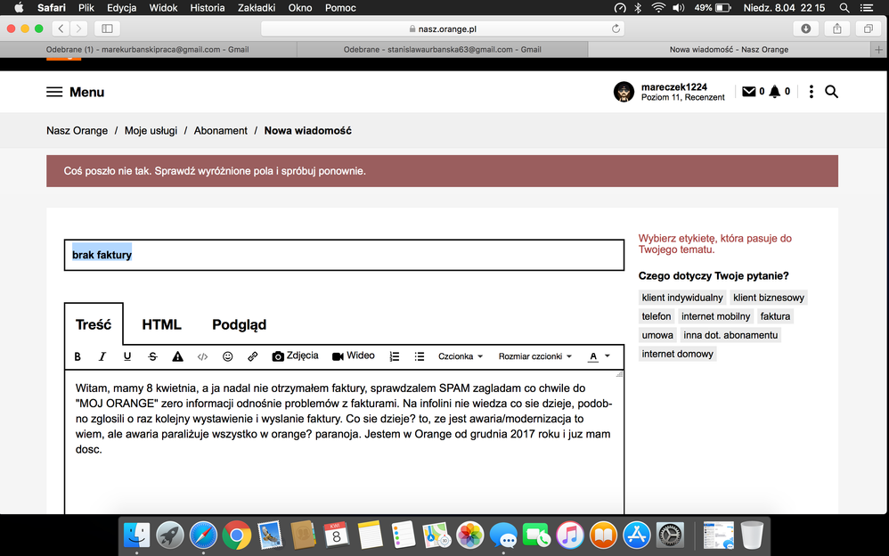This screenshot has width=889, height=556.
Task: Click subject field with brak faktury
Action: 344,255
